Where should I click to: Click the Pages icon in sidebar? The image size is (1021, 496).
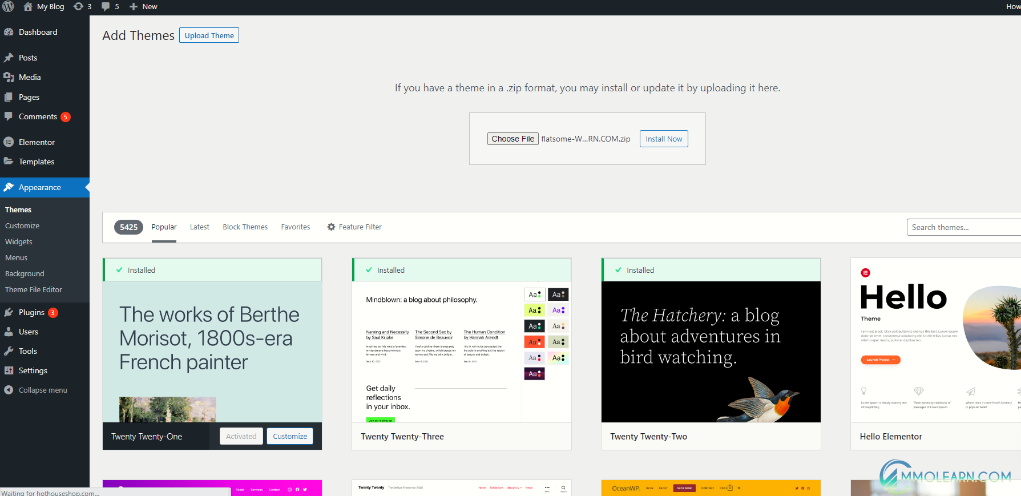(9, 97)
